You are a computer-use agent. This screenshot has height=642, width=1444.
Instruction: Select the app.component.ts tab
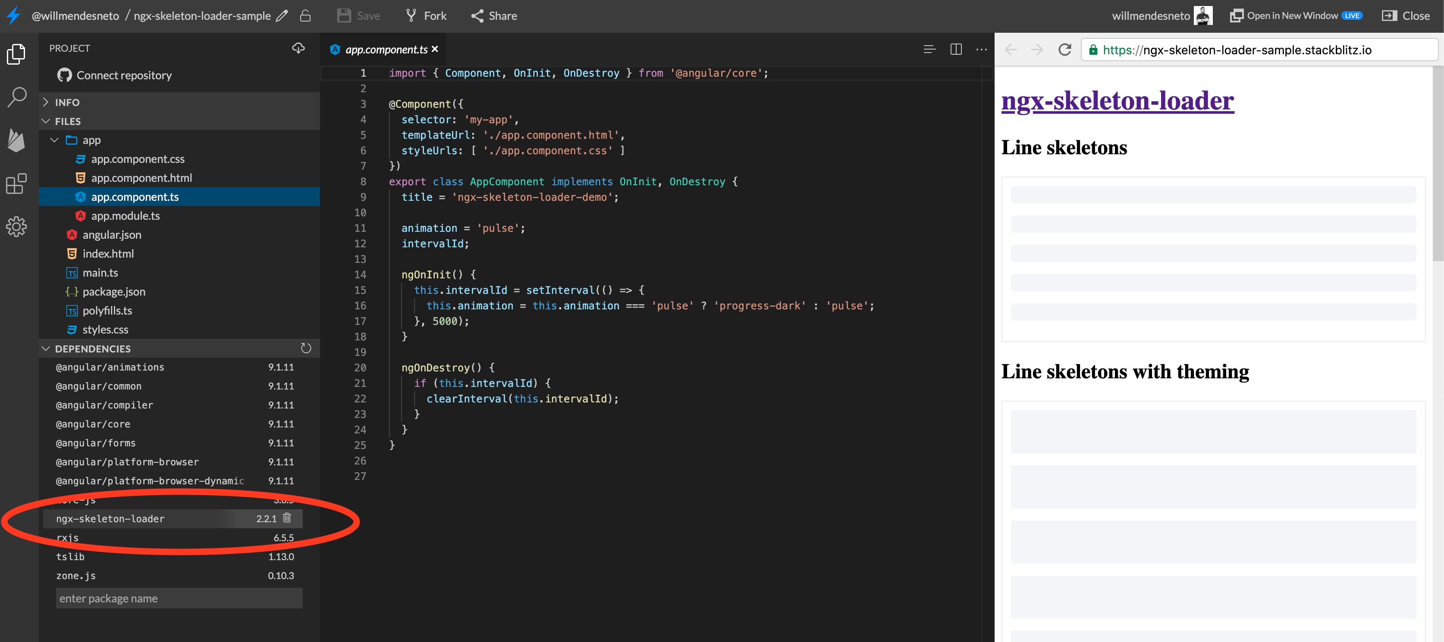pyautogui.click(x=383, y=49)
